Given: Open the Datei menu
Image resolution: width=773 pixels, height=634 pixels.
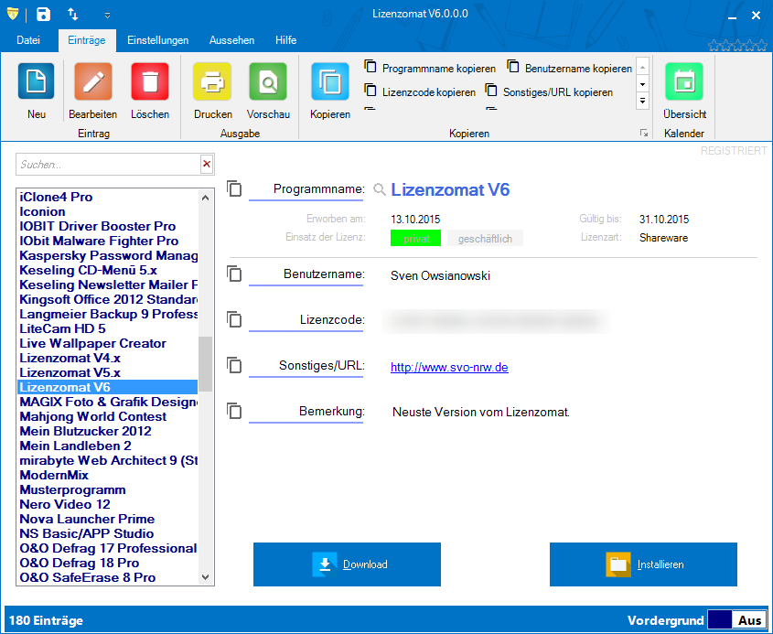Looking at the screenshot, I should pos(28,40).
